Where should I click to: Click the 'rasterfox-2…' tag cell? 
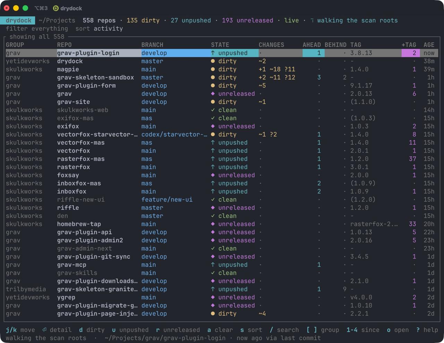pos(374,224)
